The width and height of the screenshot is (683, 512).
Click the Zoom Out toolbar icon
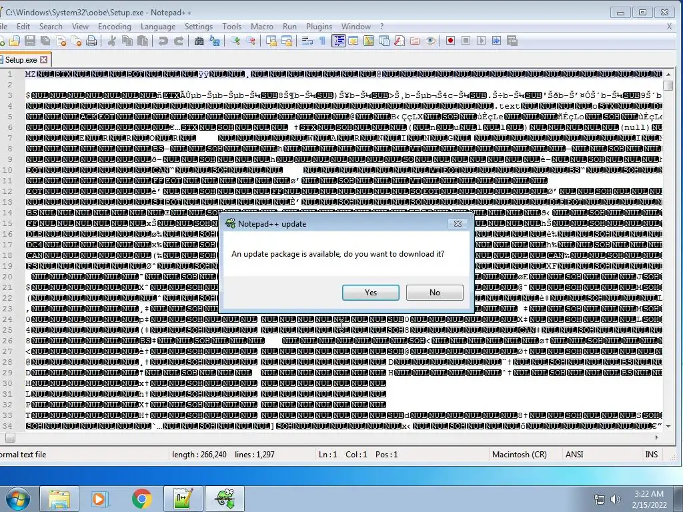[x=251, y=41]
